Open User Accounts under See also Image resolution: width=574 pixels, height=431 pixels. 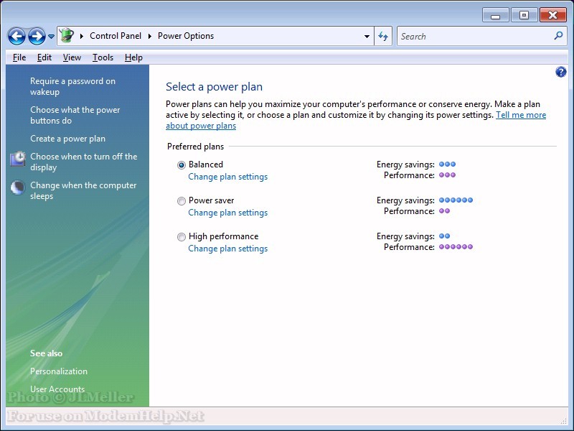(57, 389)
